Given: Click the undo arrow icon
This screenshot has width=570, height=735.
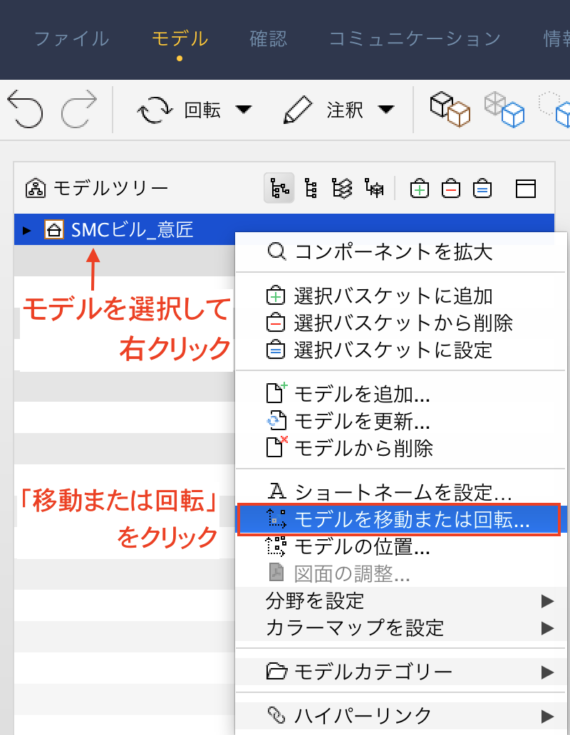Looking at the screenshot, I should pos(26,109).
